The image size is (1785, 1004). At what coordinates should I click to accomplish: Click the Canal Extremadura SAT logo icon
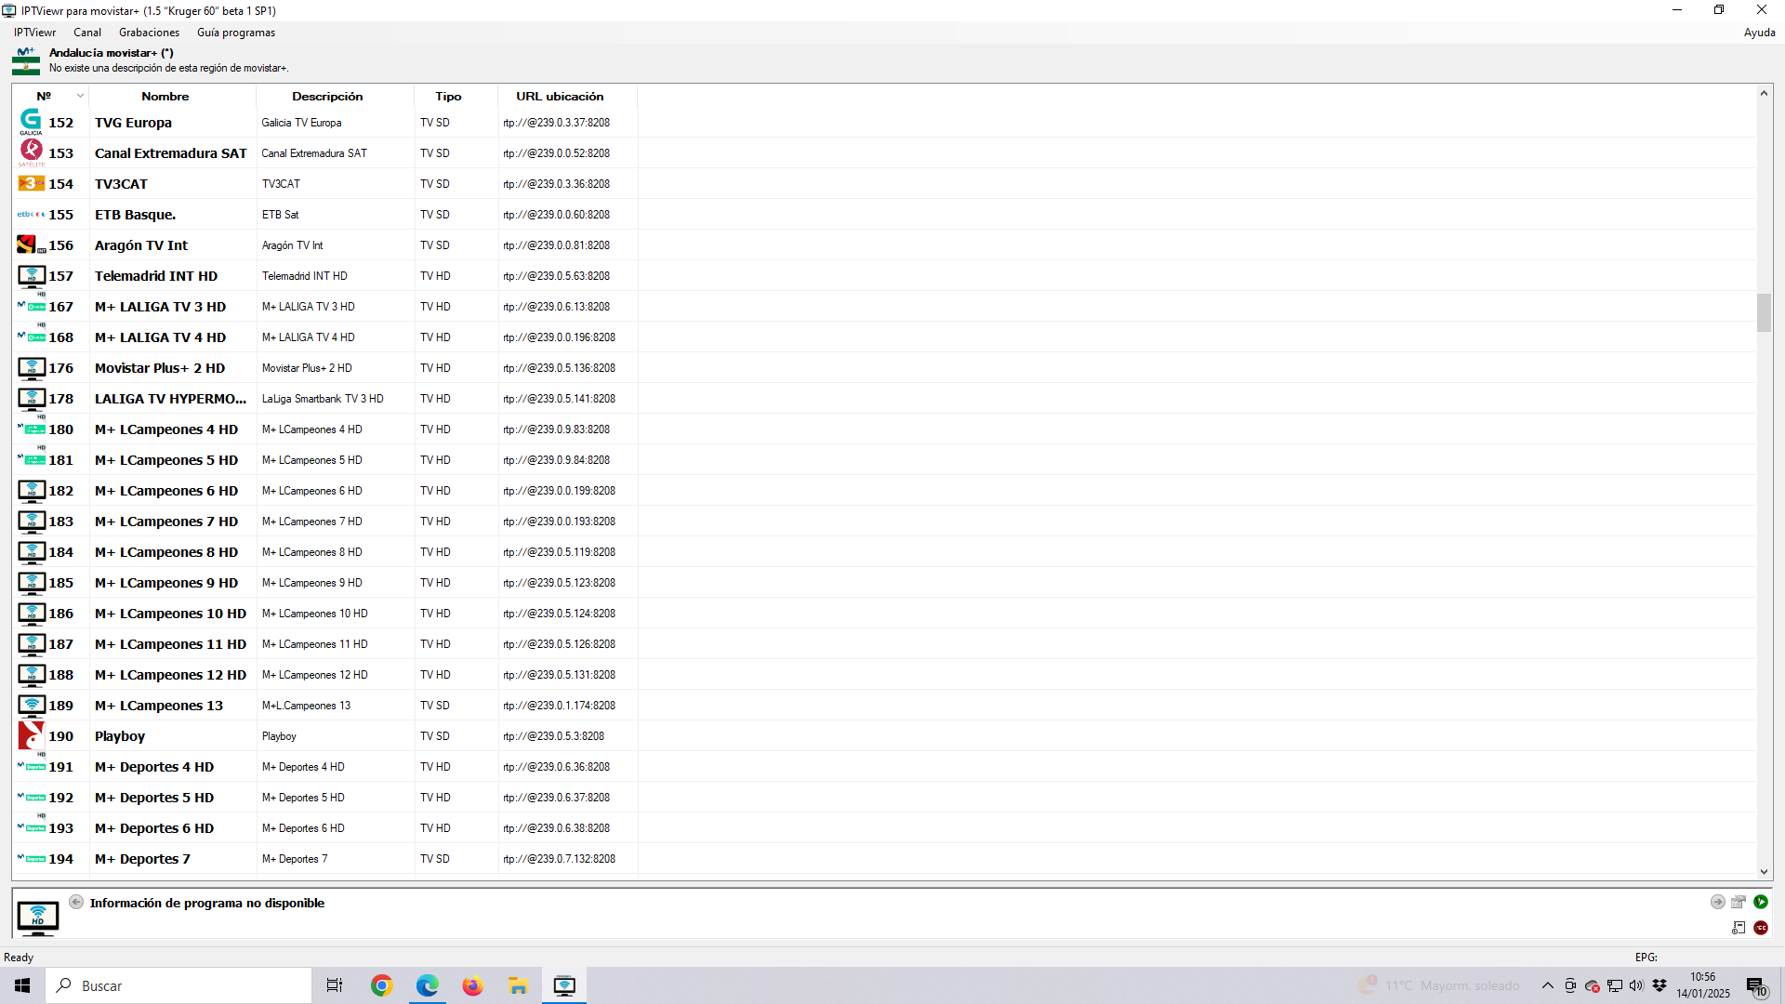[31, 152]
